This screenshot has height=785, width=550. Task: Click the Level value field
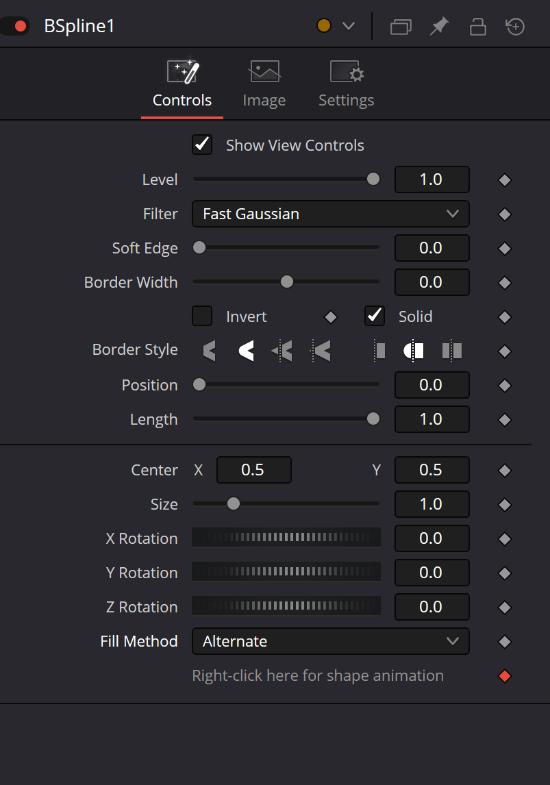pos(432,179)
